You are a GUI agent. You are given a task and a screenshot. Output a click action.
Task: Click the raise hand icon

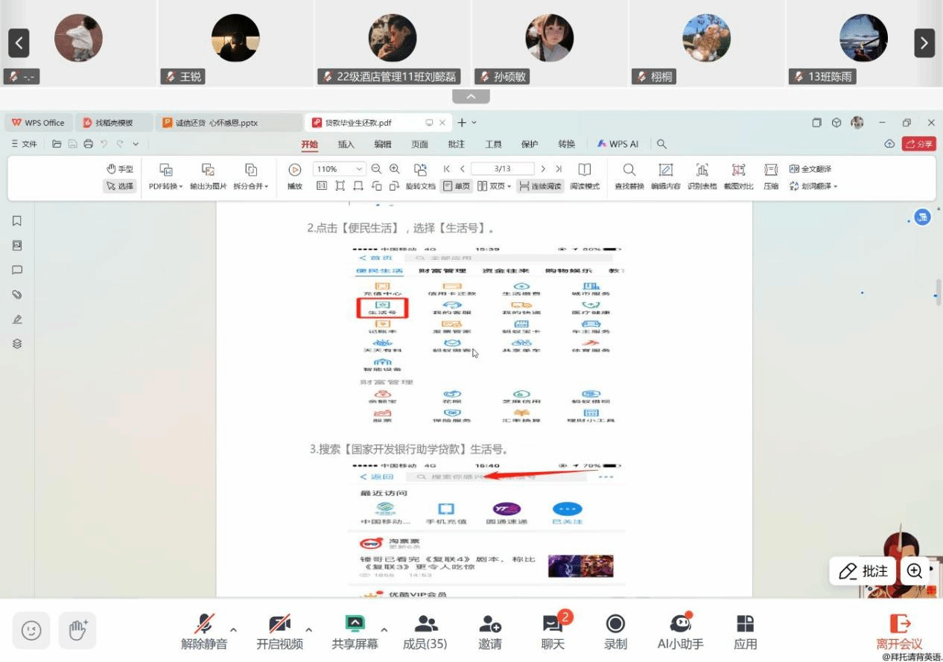tap(78, 630)
